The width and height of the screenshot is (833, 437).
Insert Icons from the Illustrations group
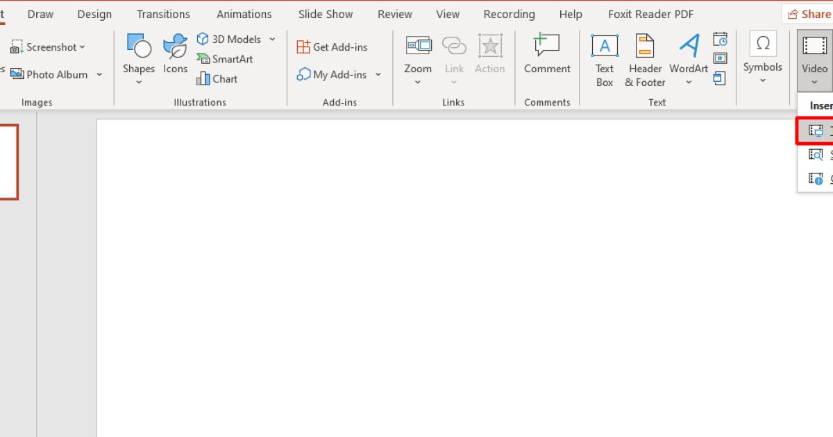coord(175,54)
